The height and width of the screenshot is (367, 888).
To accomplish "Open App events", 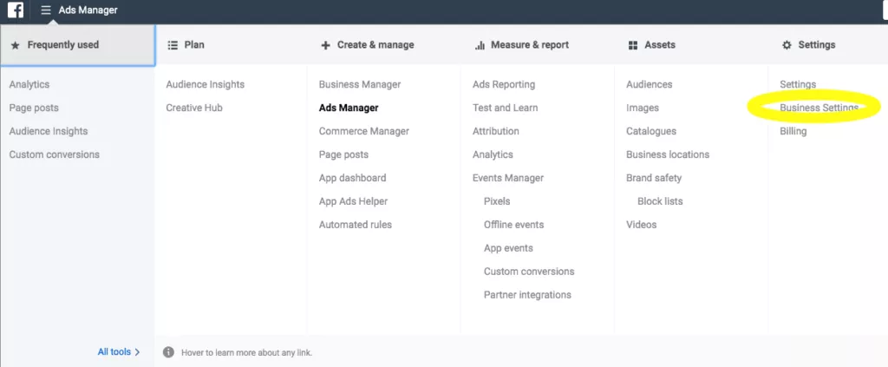I will coord(508,248).
